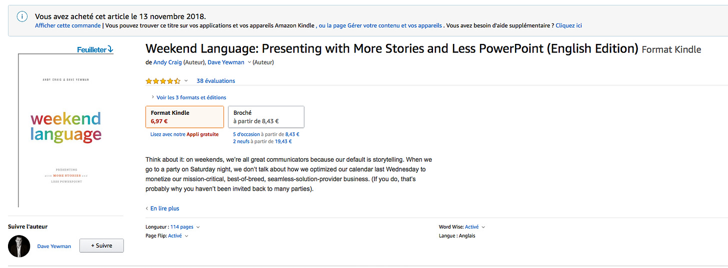
Task: Open the Feuilleter look-inside link
Action: pos(95,49)
